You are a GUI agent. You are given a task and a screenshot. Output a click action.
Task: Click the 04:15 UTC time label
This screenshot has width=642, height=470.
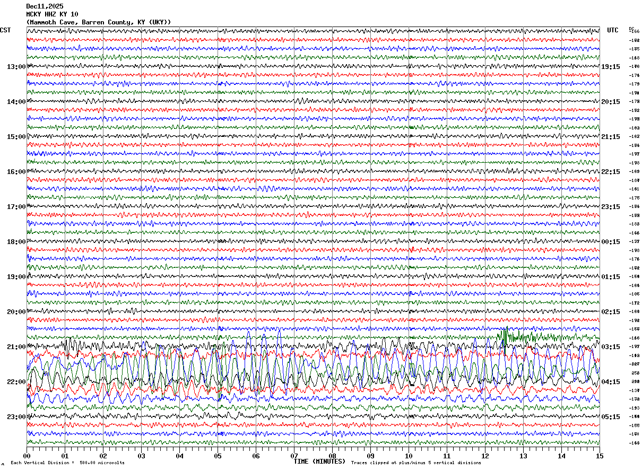tap(611, 382)
